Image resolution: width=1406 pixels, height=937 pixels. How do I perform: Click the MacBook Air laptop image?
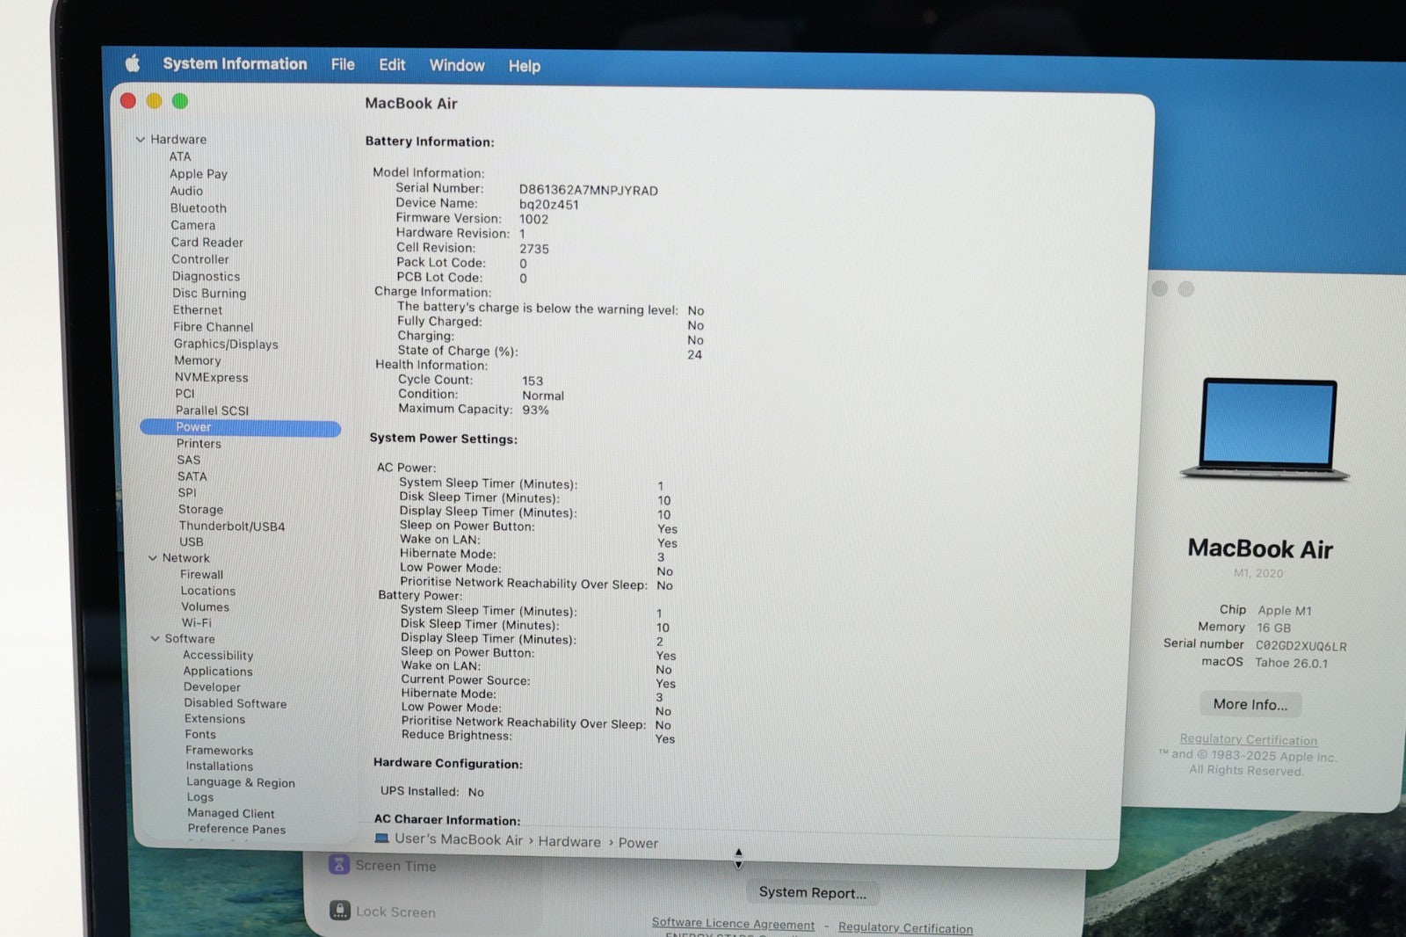click(x=1265, y=430)
